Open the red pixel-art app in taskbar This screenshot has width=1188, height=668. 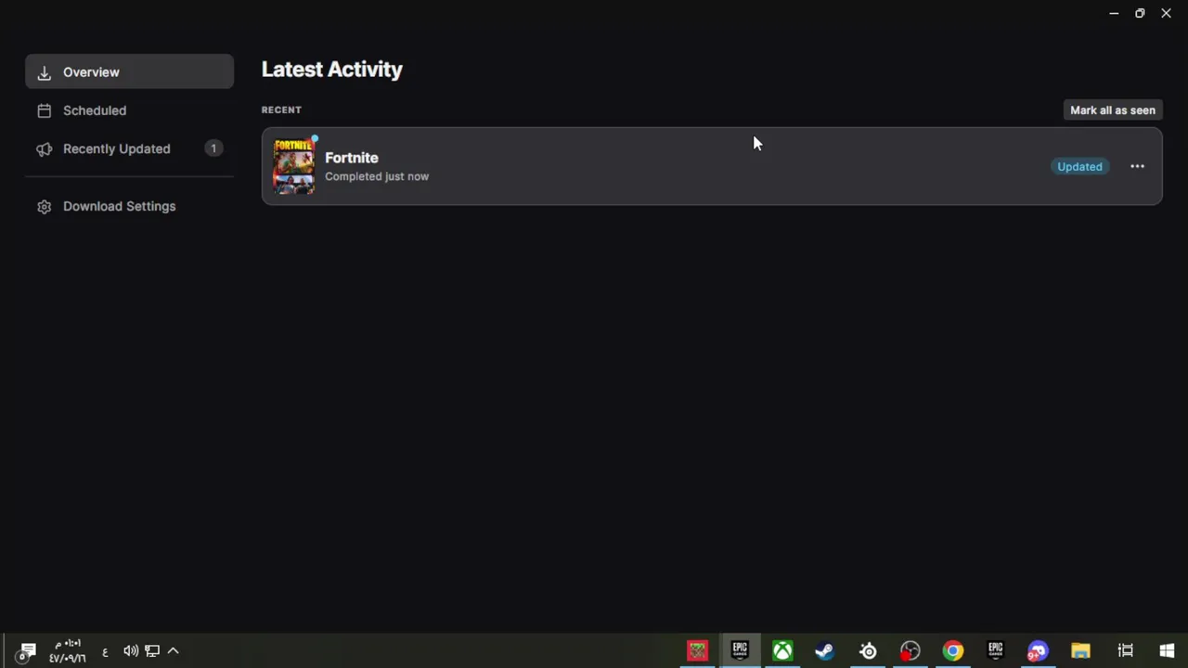(x=697, y=650)
